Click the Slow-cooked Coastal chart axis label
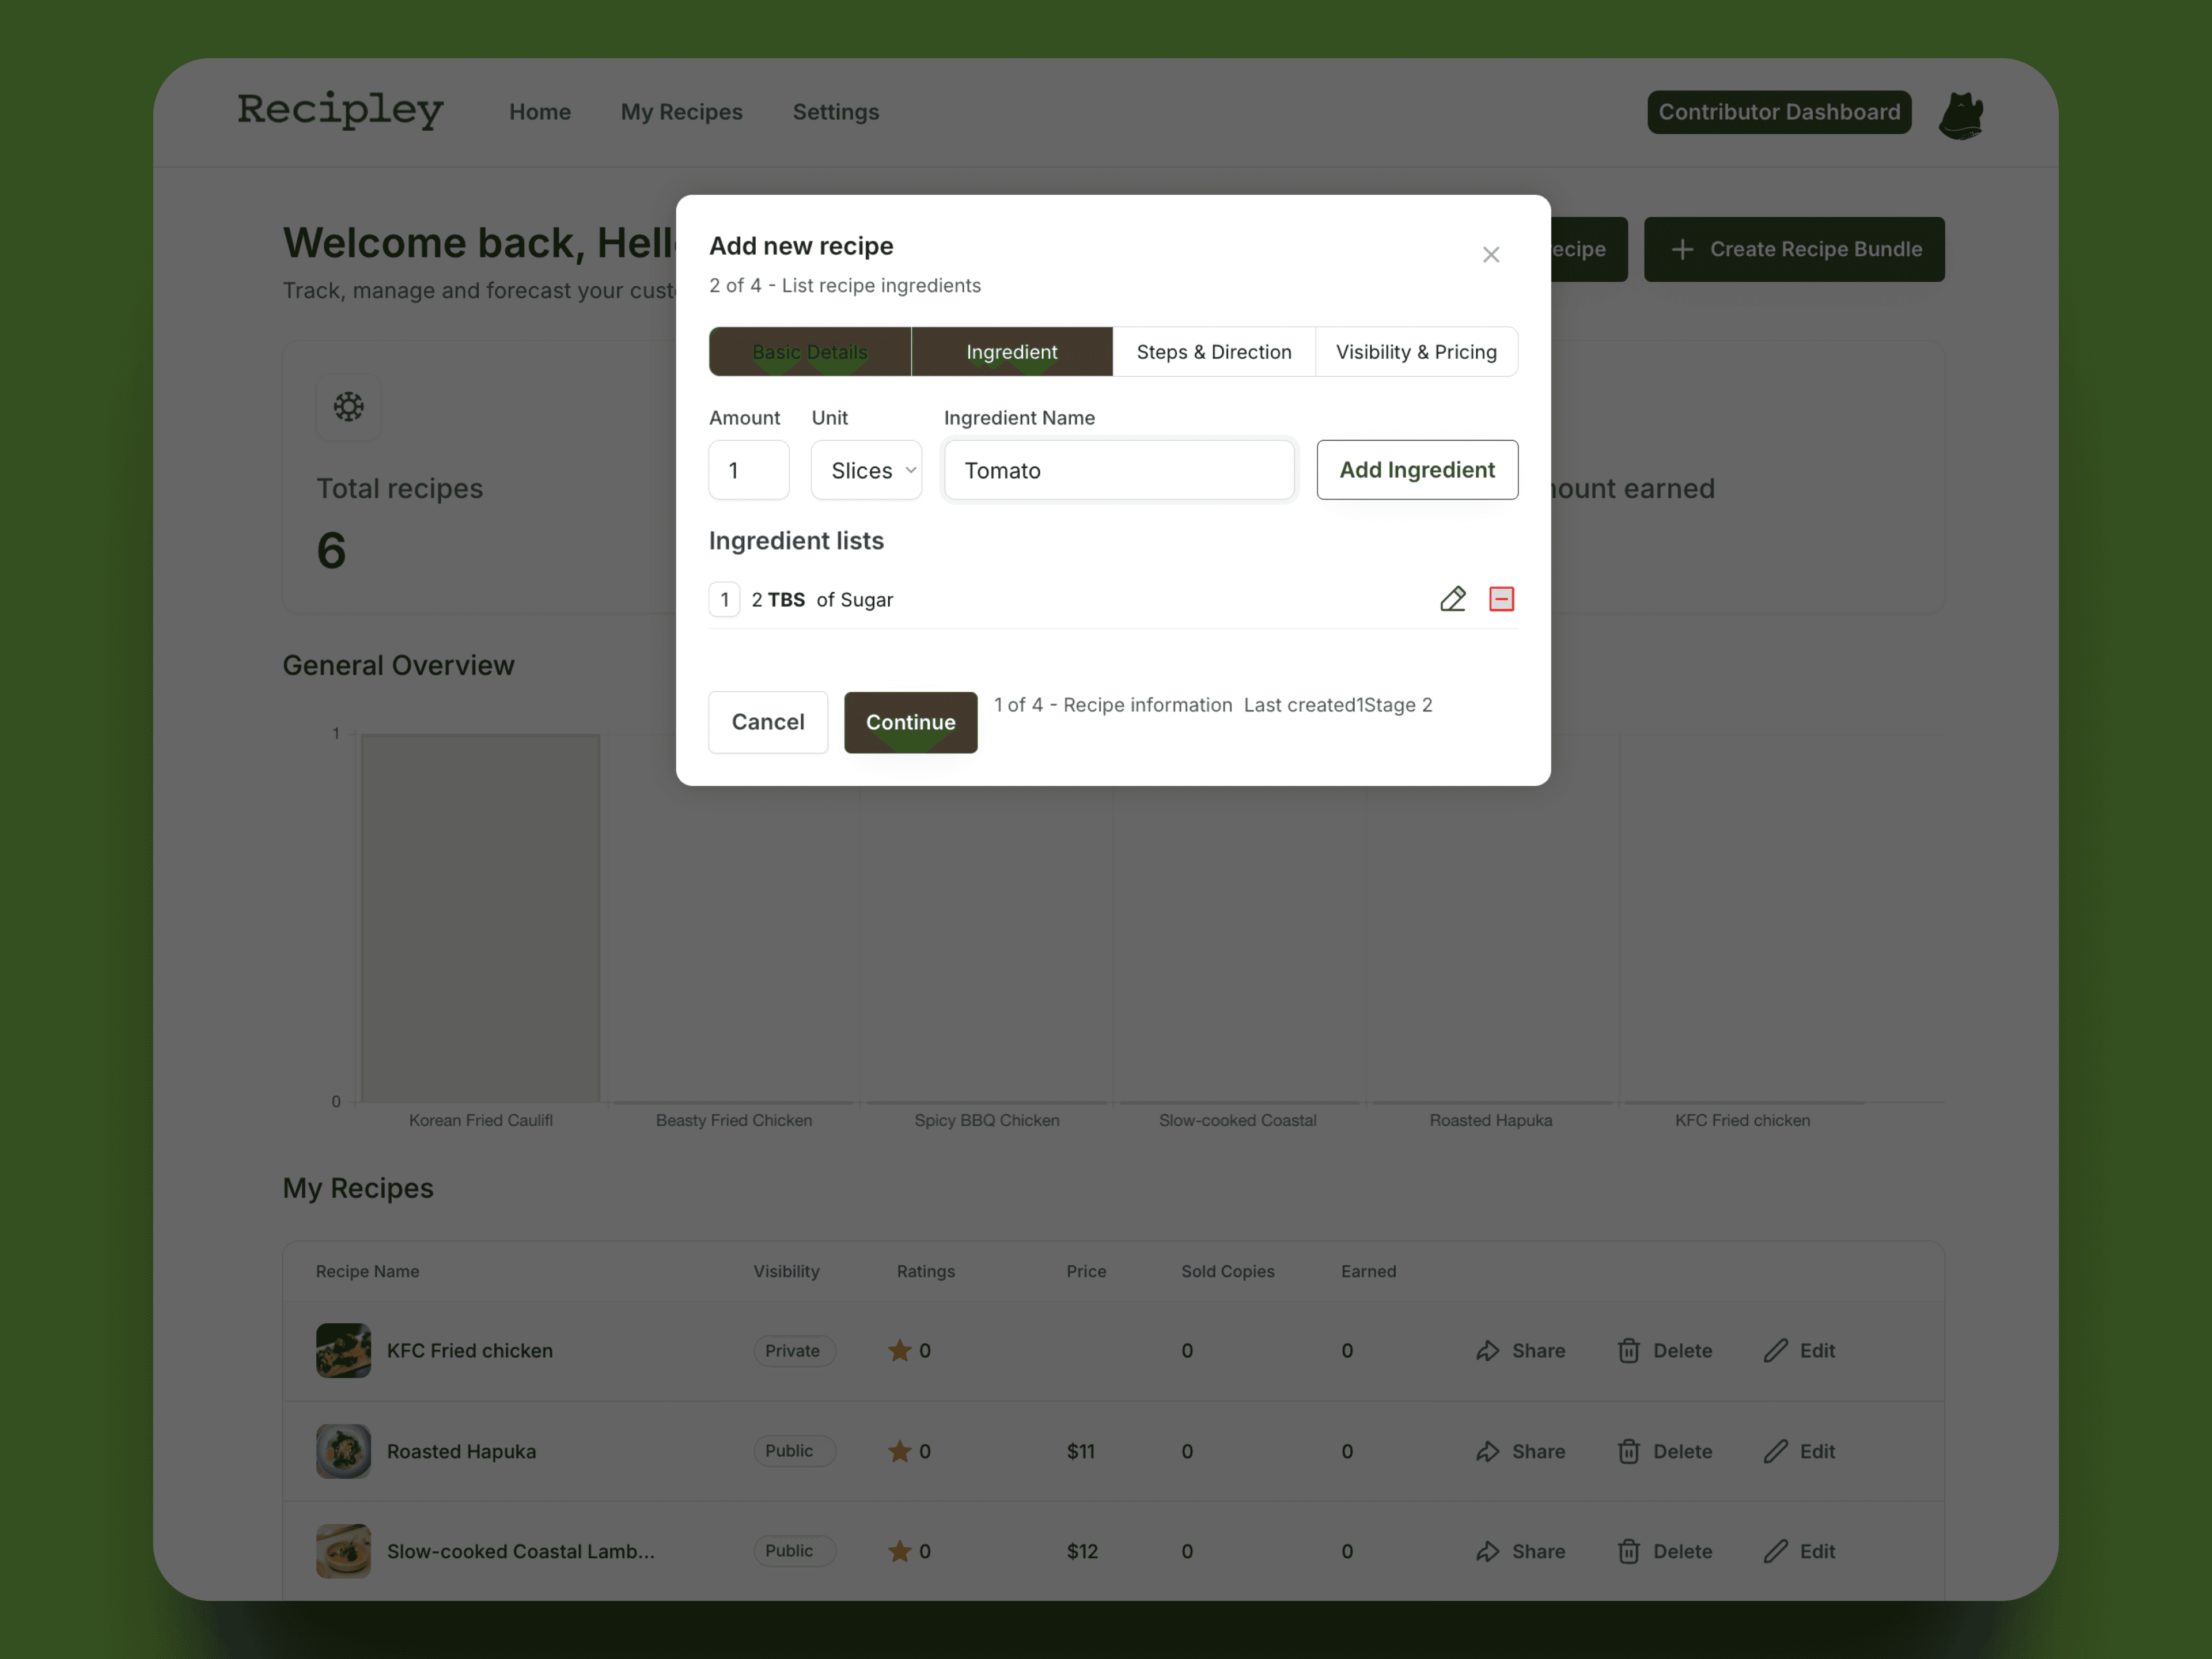 1238,1120
